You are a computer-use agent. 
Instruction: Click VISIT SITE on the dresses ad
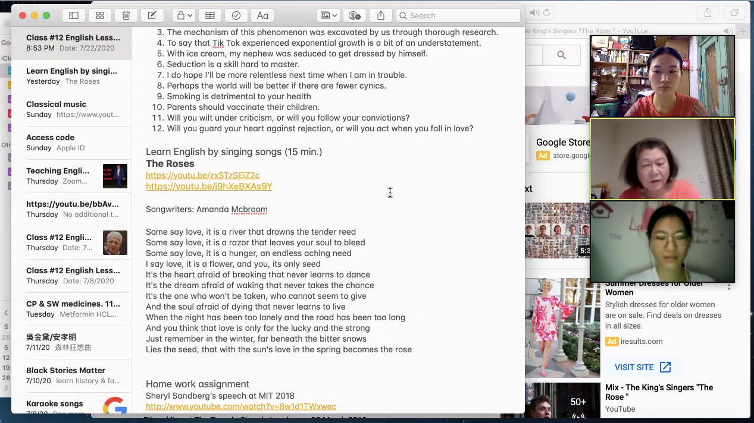643,367
